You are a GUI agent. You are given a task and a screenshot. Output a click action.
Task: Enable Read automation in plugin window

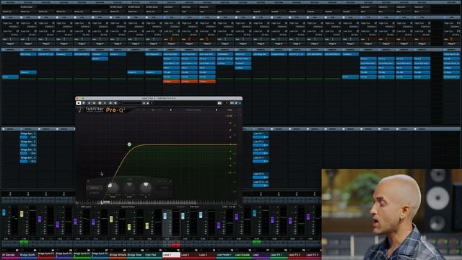[x=90, y=103]
